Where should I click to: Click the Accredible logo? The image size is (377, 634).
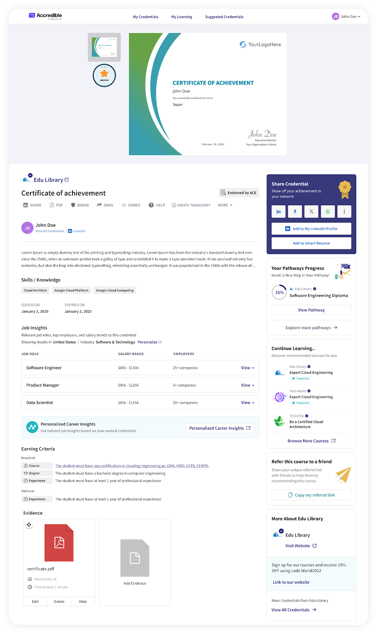[x=45, y=16]
